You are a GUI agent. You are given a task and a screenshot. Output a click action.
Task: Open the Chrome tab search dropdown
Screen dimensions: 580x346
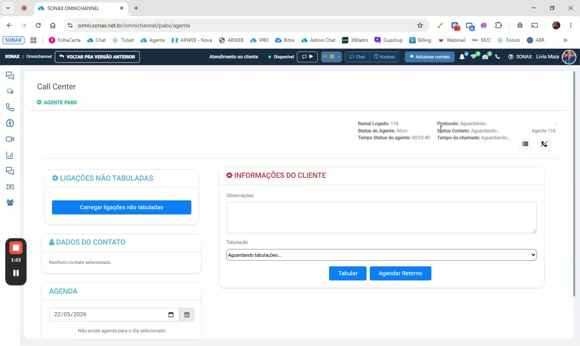click(x=8, y=8)
